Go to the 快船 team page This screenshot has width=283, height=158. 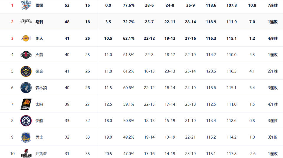point(39,120)
